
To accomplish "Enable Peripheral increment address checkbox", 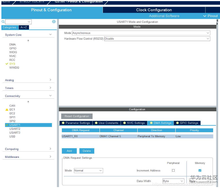I will coord(173,170).
